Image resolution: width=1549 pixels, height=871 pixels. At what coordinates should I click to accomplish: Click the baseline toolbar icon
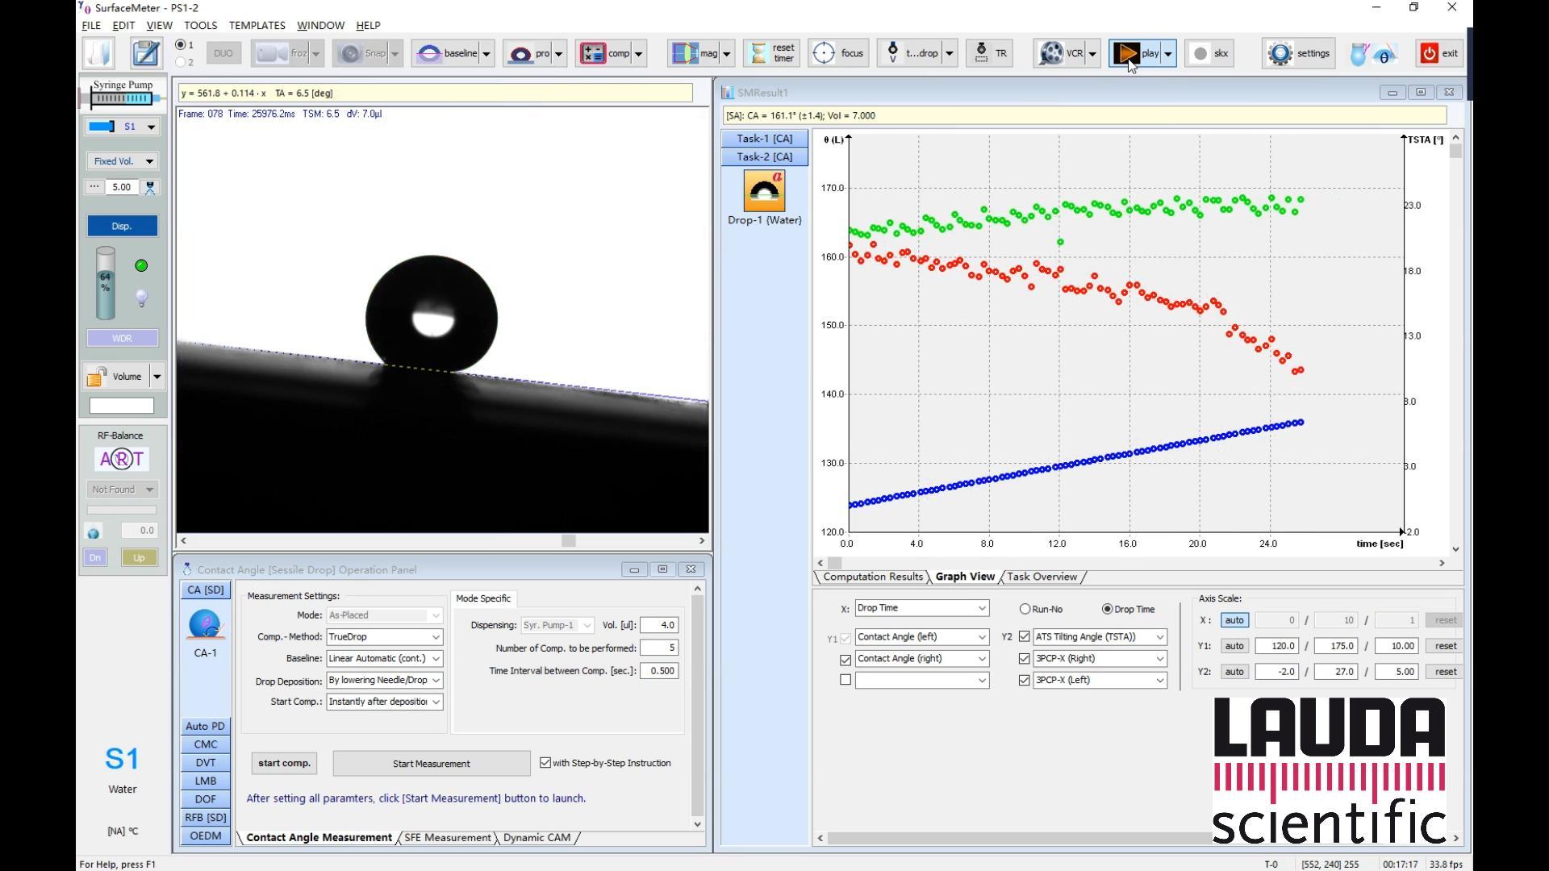(429, 53)
